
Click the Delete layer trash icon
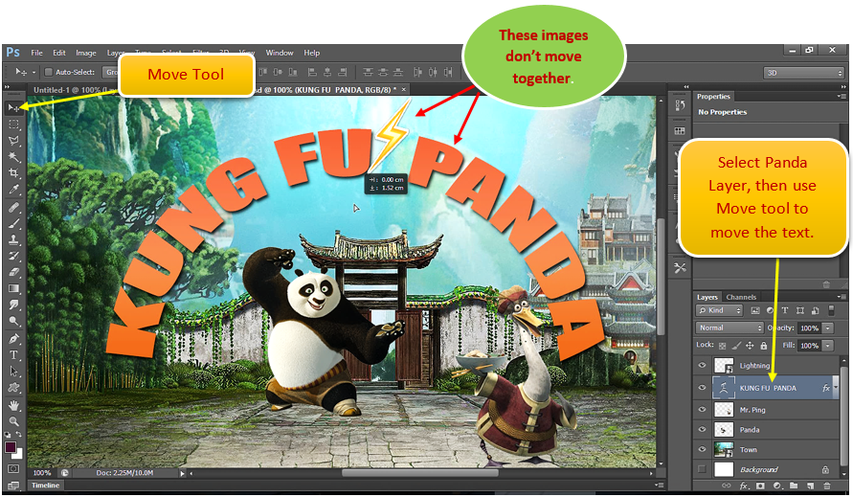(827, 486)
